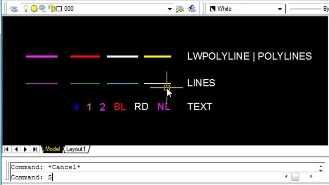Select the white text 'RD'
Image resolution: width=329 pixels, height=185 pixels.
(x=141, y=106)
